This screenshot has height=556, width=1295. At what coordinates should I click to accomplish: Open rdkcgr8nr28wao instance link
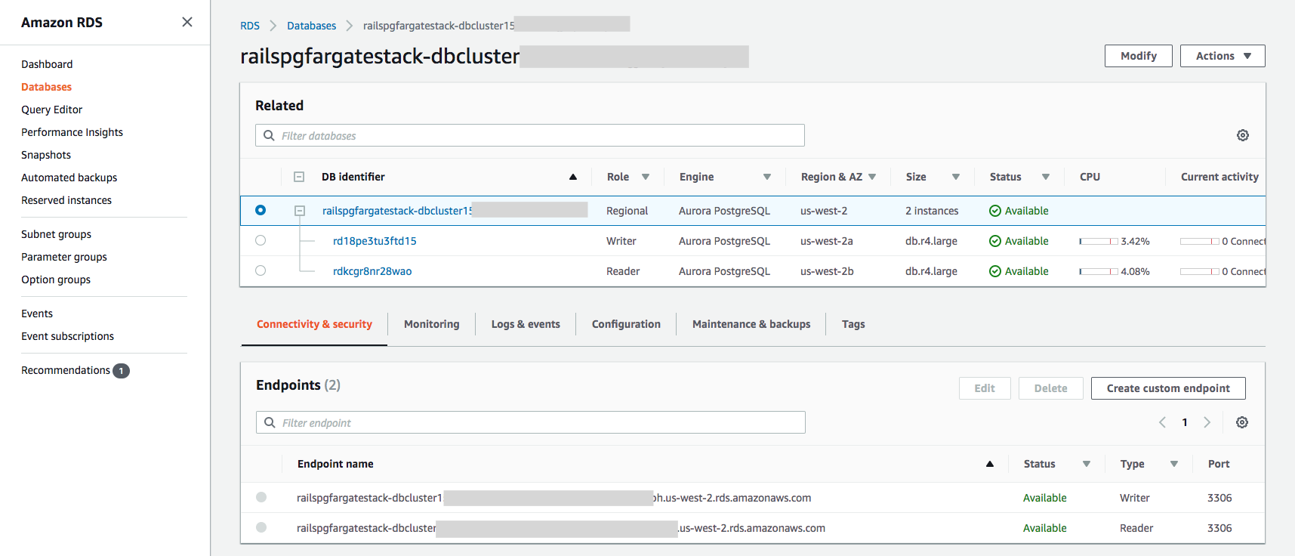pyautogui.click(x=372, y=271)
